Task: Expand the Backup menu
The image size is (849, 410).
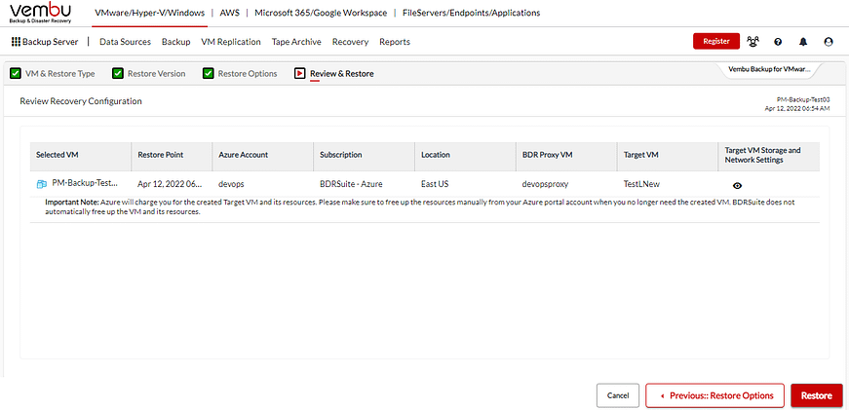Action: point(175,42)
